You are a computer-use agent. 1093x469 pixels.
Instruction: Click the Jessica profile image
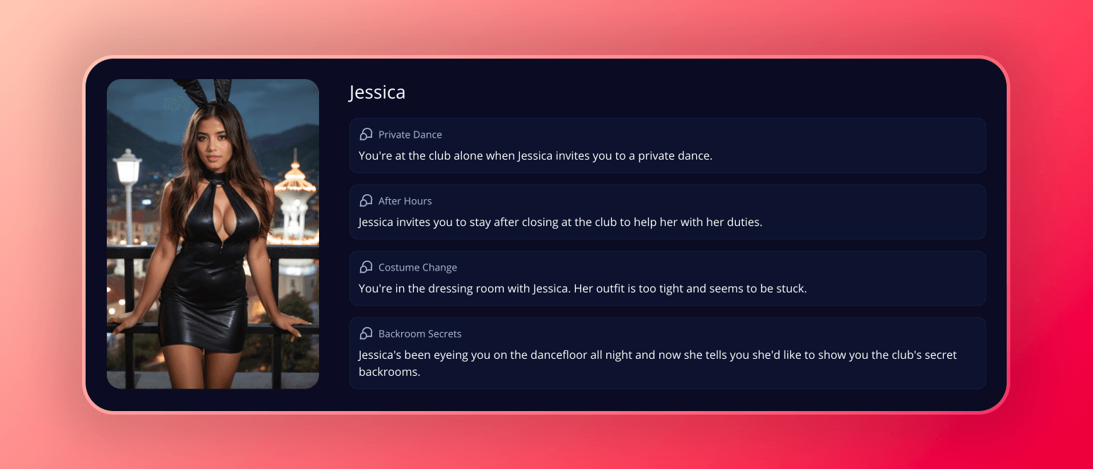click(x=213, y=234)
